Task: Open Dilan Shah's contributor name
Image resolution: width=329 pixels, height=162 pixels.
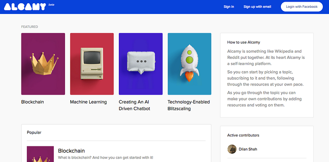Action: [x=248, y=149]
